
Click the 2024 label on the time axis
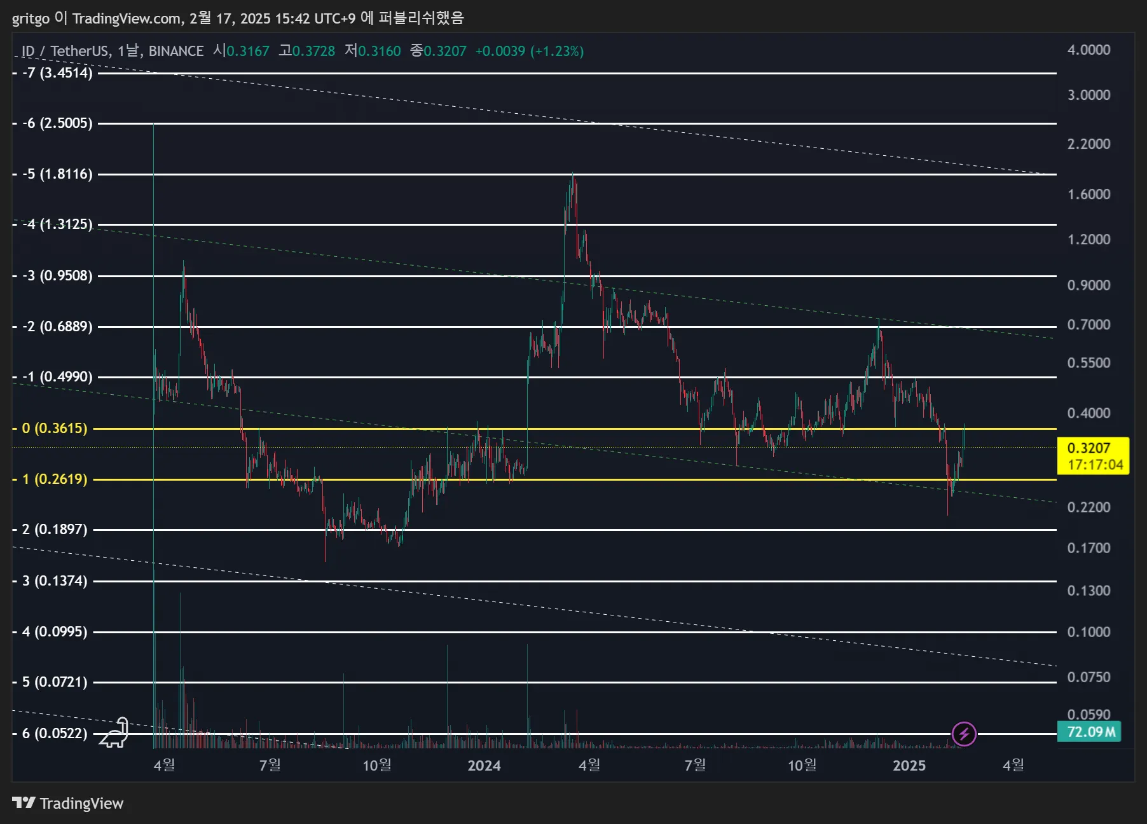(x=484, y=765)
